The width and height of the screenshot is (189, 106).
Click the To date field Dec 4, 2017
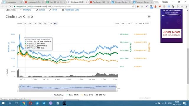pyautogui.click(x=144, y=24)
